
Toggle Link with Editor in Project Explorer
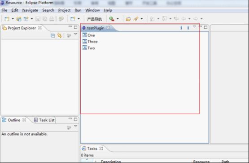click(x=60, y=35)
